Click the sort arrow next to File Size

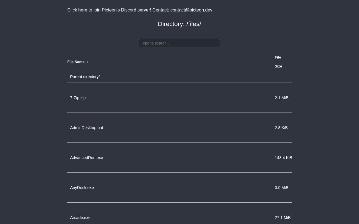click(285, 66)
